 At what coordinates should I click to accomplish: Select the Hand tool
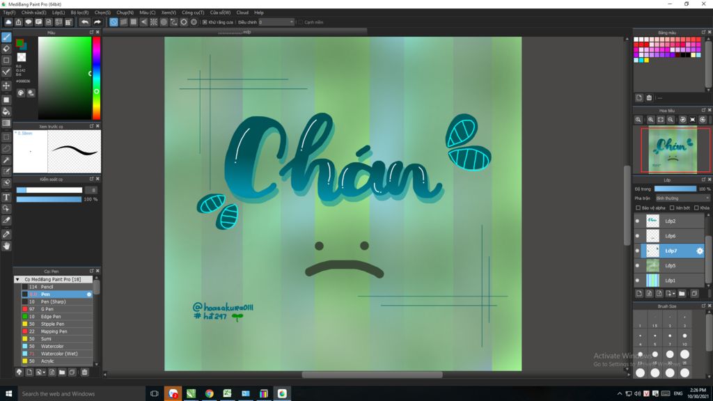tap(6, 246)
